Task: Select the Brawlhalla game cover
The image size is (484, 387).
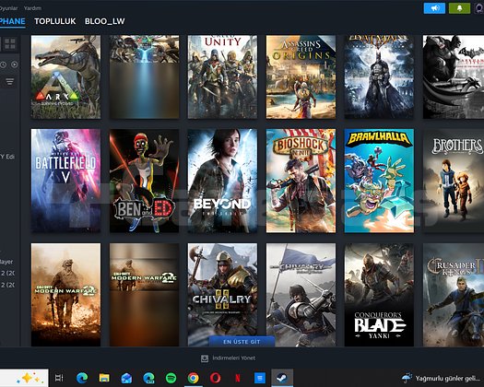Action: (379, 181)
